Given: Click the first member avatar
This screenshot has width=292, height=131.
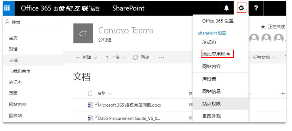Looking at the screenshot, I should pos(254,38).
